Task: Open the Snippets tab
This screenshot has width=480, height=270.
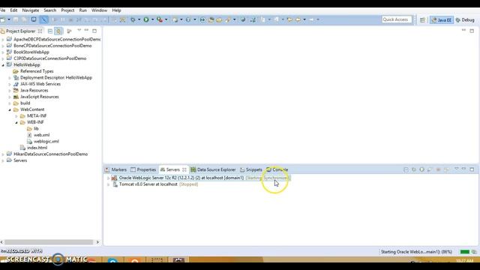Action: [x=251, y=169]
